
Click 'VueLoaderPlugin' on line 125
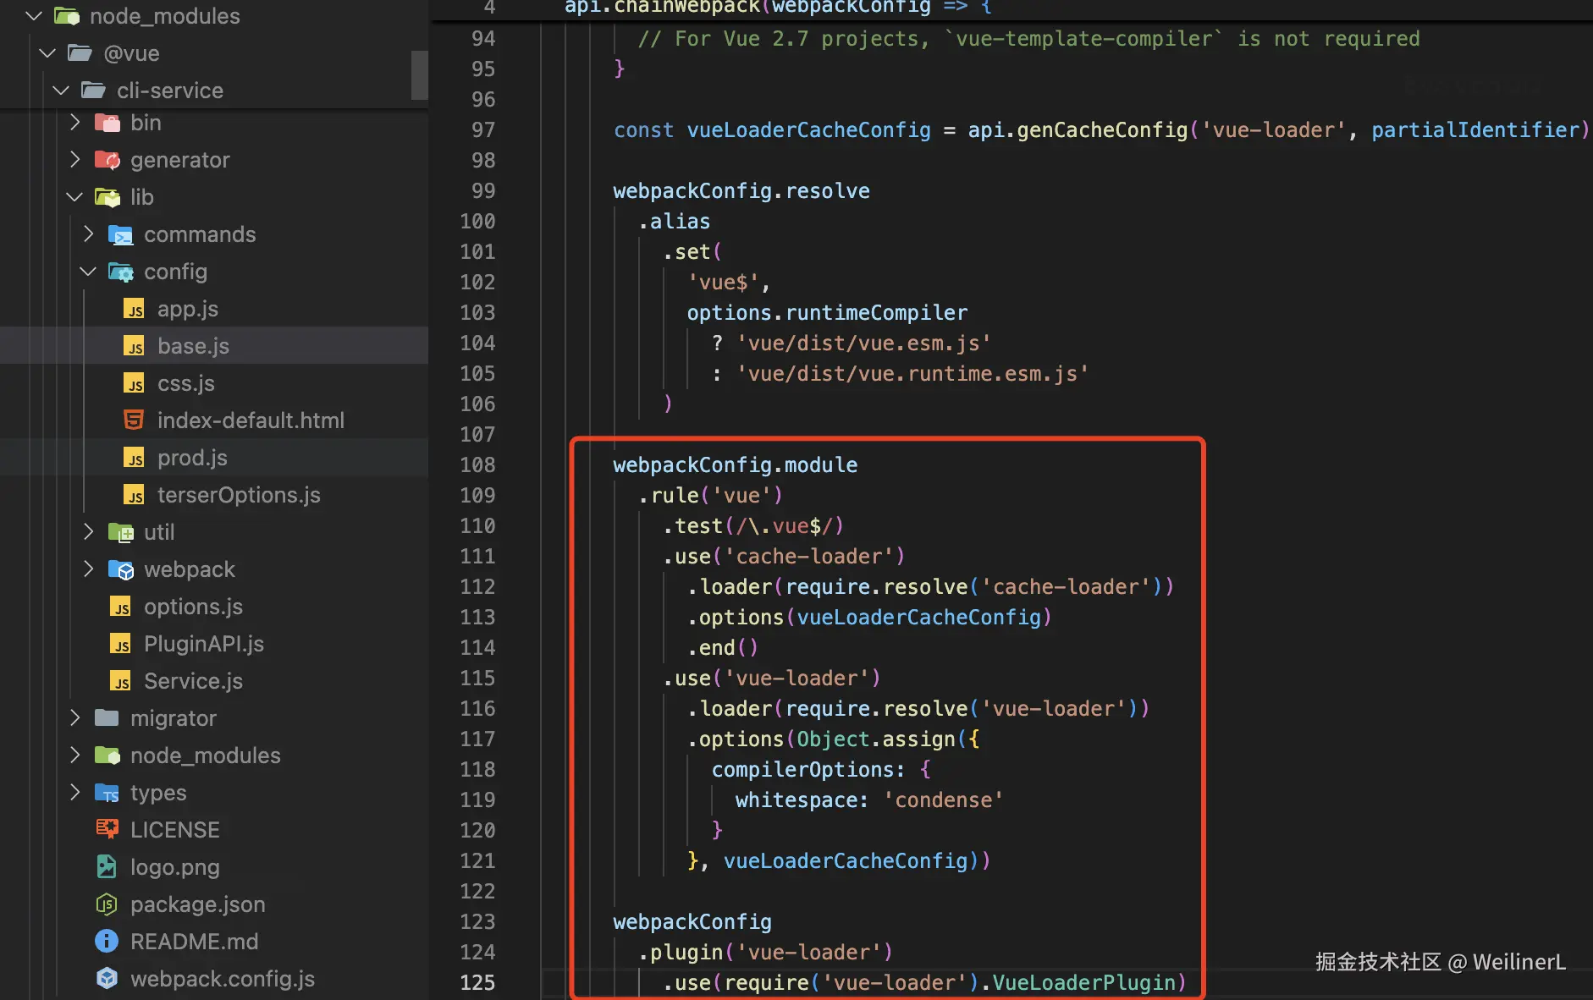[1083, 983]
